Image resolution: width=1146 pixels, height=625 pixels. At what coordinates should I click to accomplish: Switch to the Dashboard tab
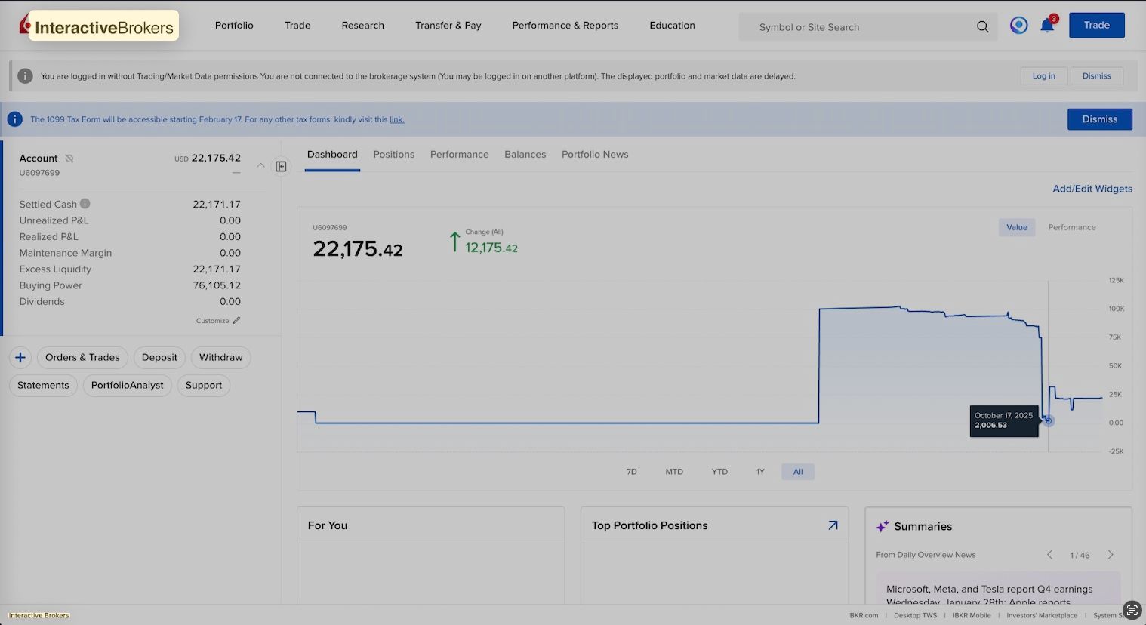(332, 155)
